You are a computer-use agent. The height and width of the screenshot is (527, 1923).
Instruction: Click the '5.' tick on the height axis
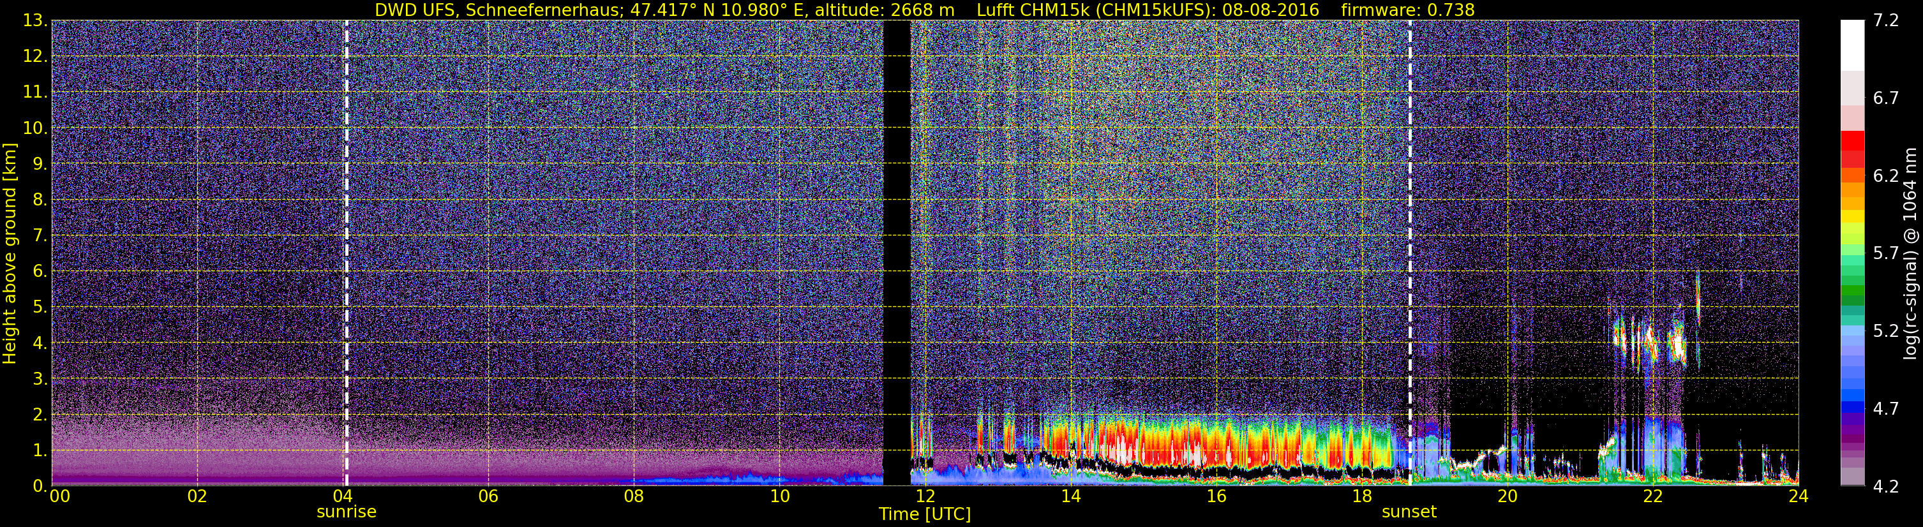40,308
